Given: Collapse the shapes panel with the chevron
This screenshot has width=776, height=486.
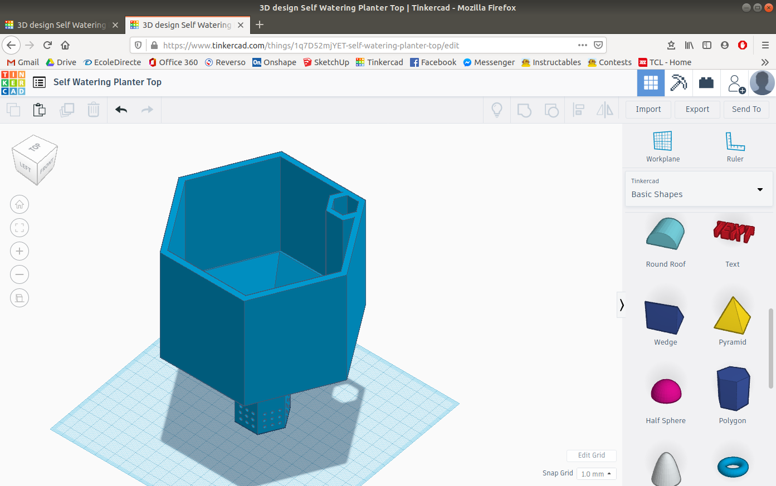Looking at the screenshot, I should coord(621,305).
